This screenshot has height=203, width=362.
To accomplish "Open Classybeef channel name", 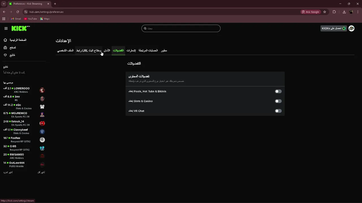I will pos(21,130).
